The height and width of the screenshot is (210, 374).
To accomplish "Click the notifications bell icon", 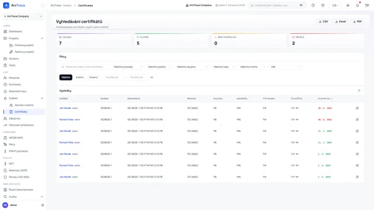I will [x=357, y=5].
